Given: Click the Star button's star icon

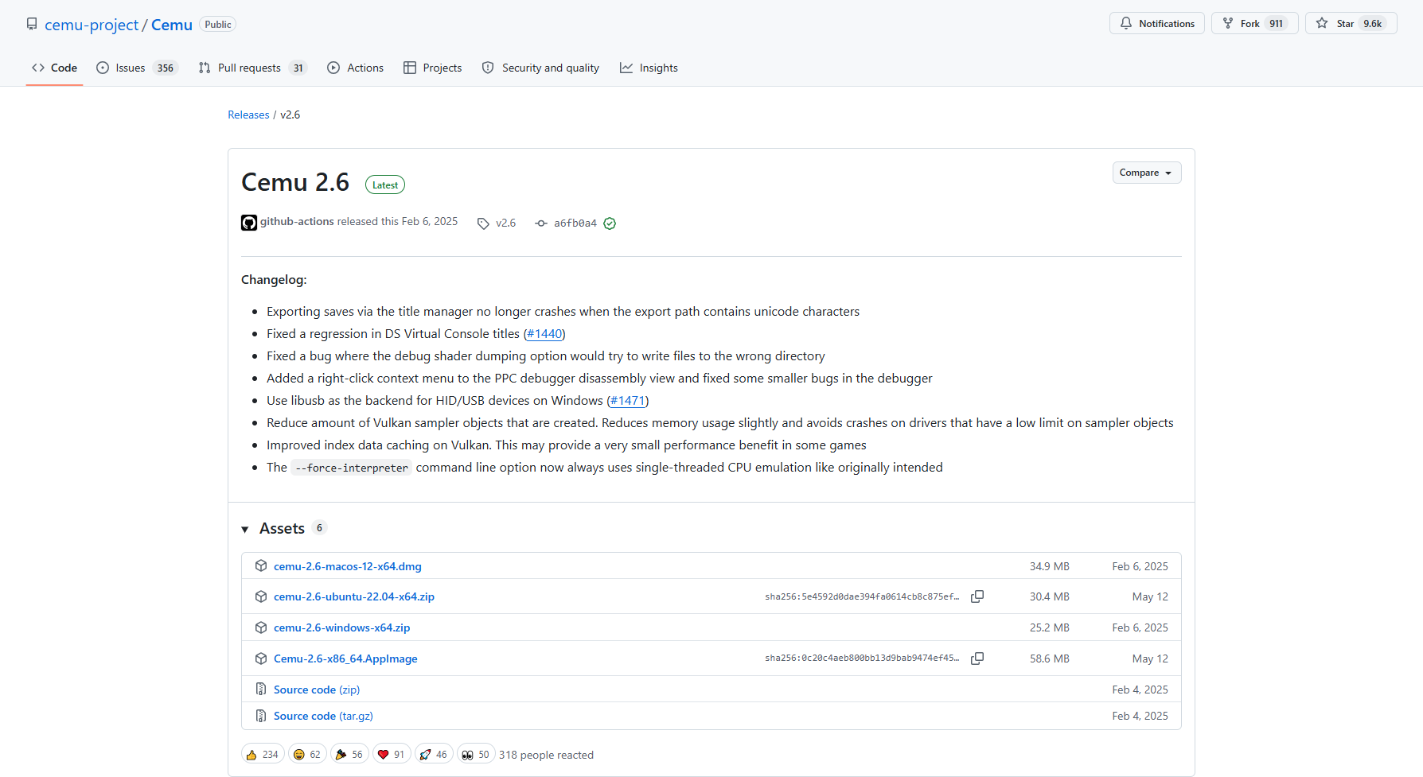Looking at the screenshot, I should click(x=1322, y=23).
